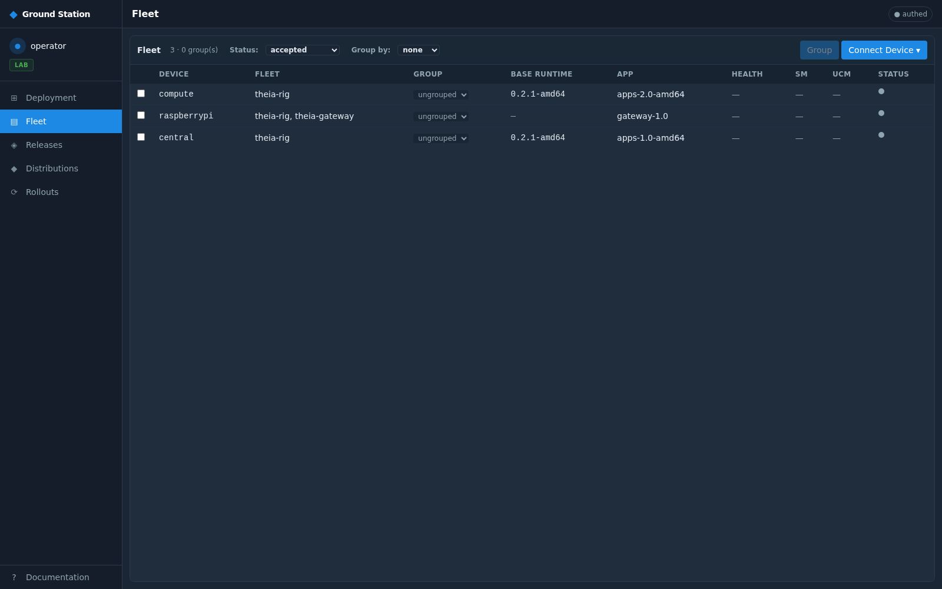Click the Deployment grid icon in sidebar
This screenshot has width=942, height=589.
click(x=14, y=98)
